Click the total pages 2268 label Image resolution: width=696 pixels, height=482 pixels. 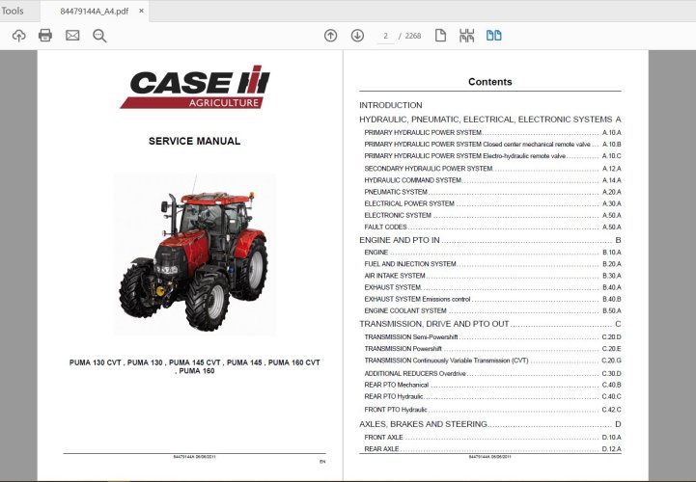(x=413, y=36)
